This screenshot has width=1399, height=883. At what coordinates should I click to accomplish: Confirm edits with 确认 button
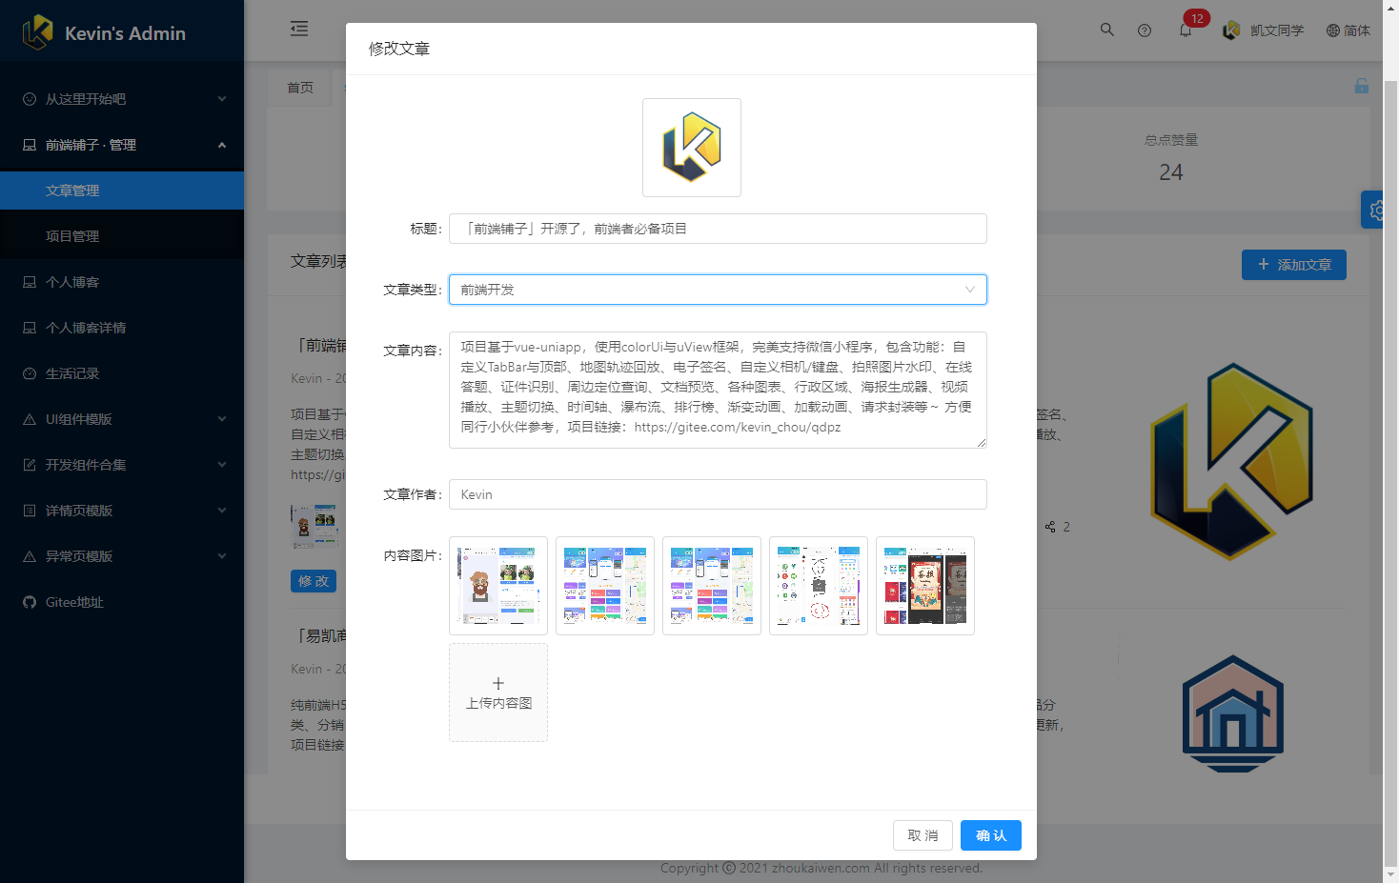(x=991, y=835)
